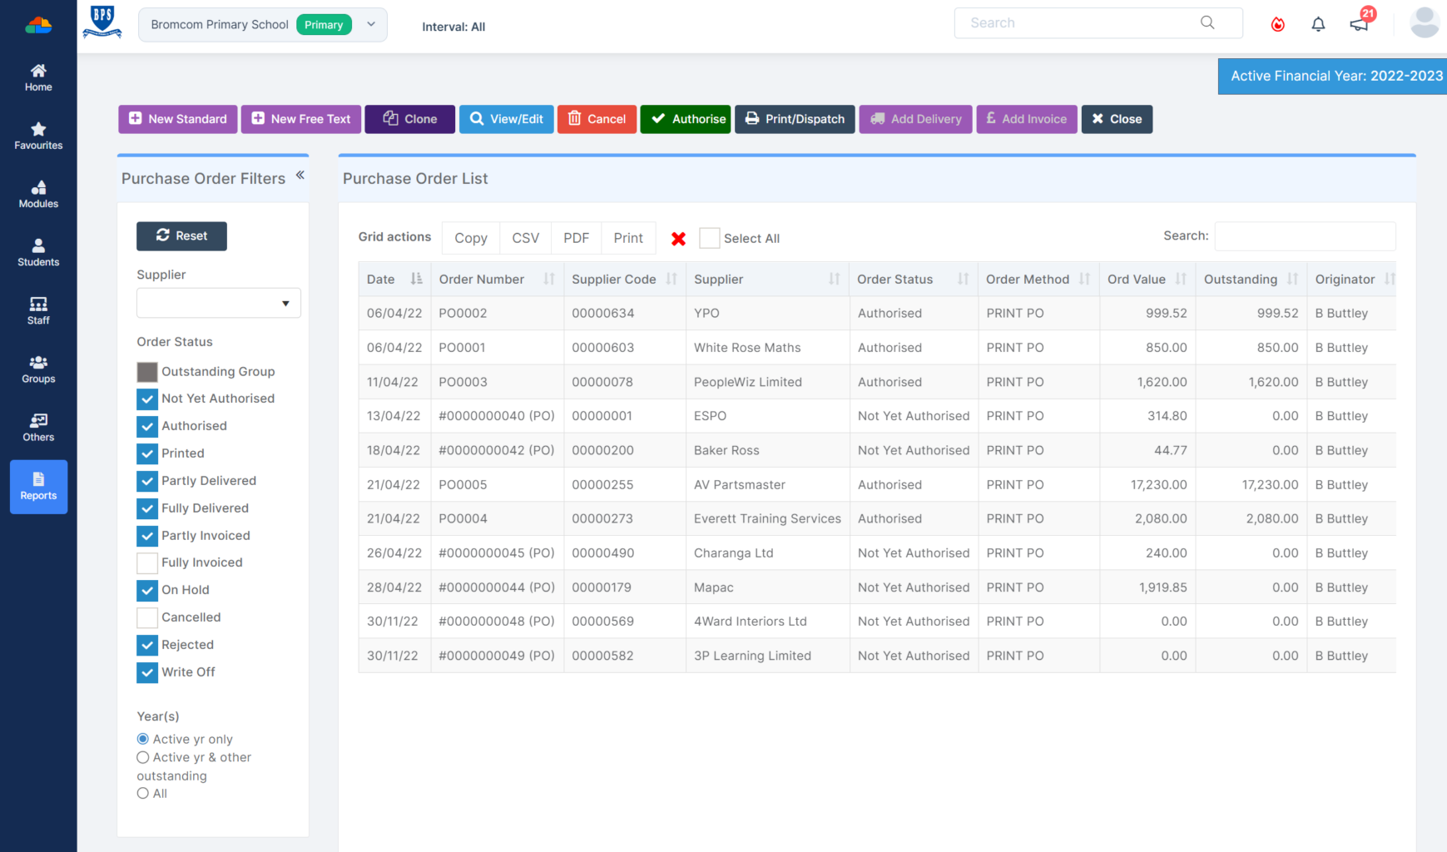Click the BPS school crest logo
Viewport: 1447px width, 852px height.
pyautogui.click(x=102, y=22)
